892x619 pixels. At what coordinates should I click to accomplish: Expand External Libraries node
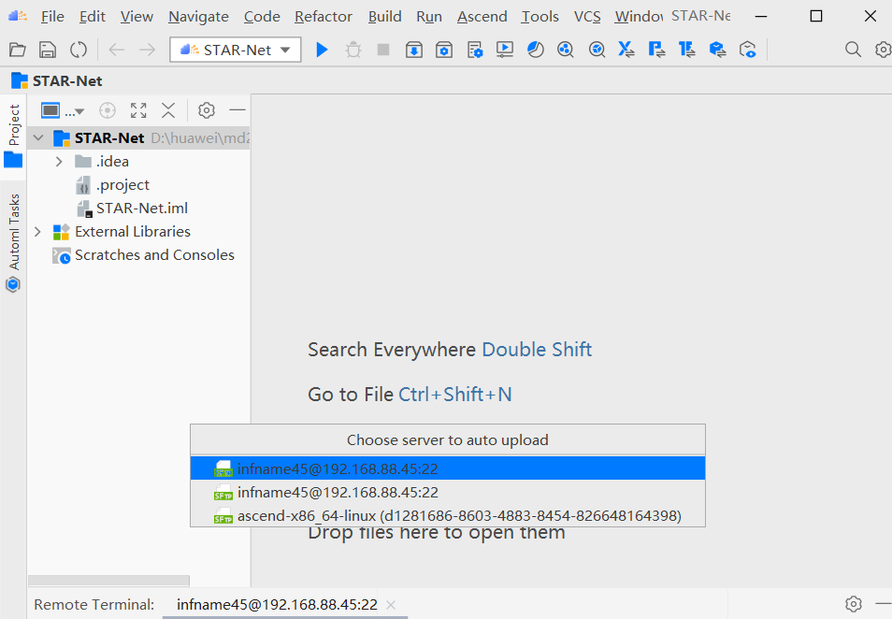click(x=37, y=232)
